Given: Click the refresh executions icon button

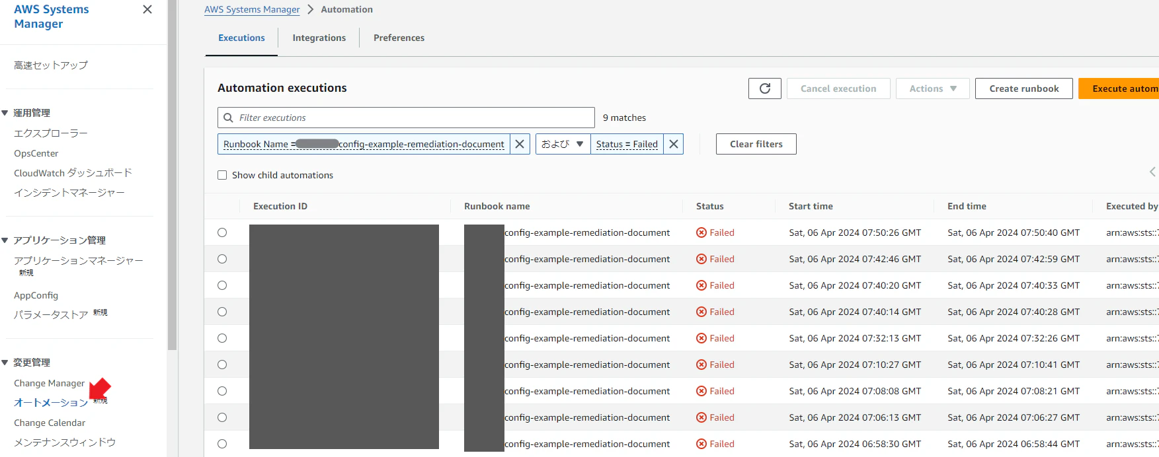Looking at the screenshot, I should (765, 88).
